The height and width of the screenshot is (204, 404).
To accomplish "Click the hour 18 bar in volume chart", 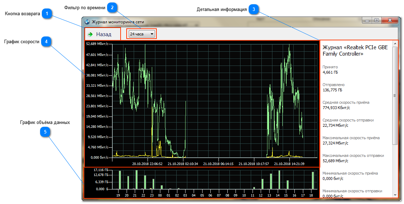I will pyautogui.click(x=313, y=180).
